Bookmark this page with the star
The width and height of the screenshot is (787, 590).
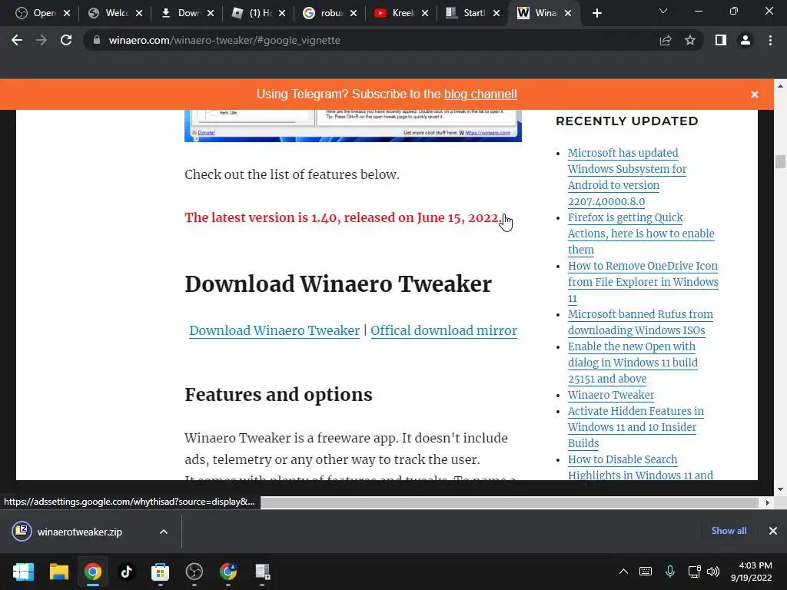(x=690, y=40)
